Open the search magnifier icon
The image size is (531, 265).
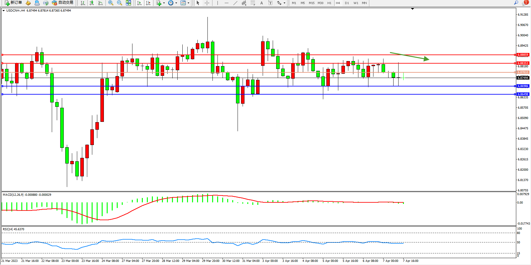coord(516,3)
